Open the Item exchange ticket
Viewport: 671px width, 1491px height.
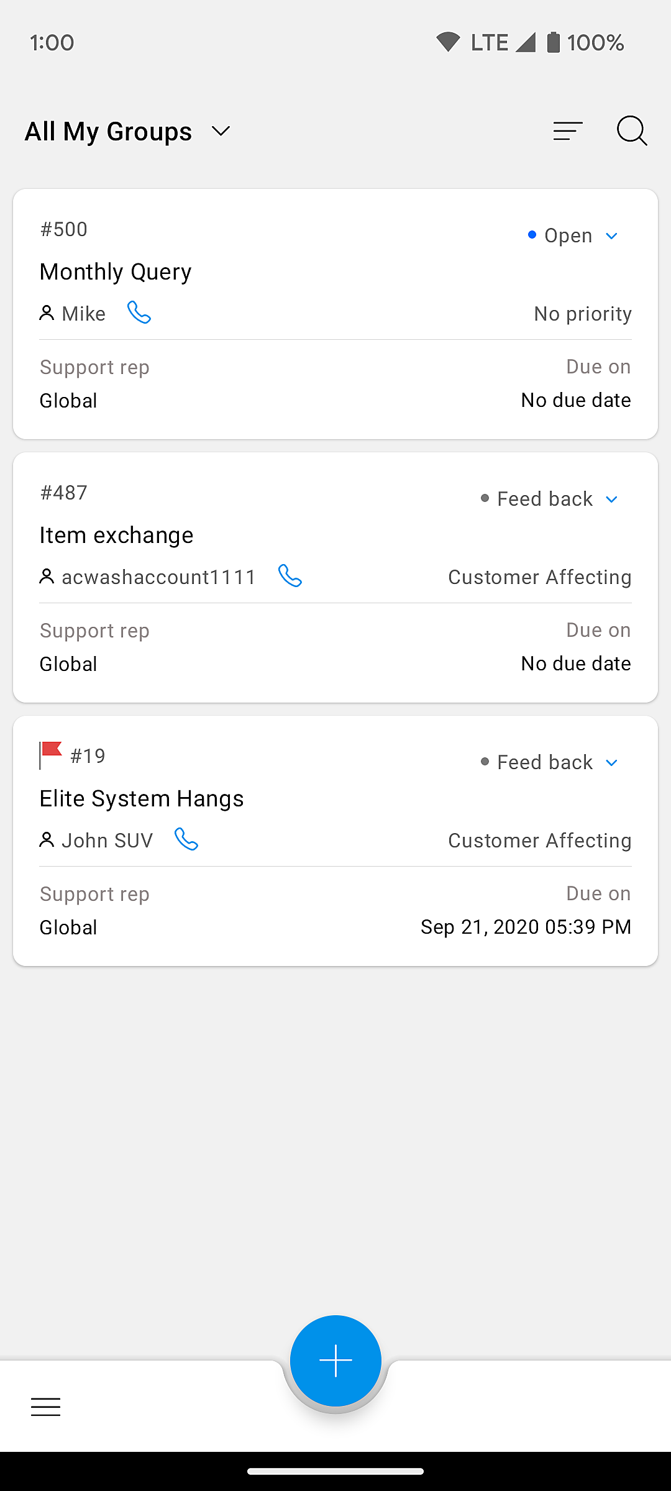[x=116, y=536]
